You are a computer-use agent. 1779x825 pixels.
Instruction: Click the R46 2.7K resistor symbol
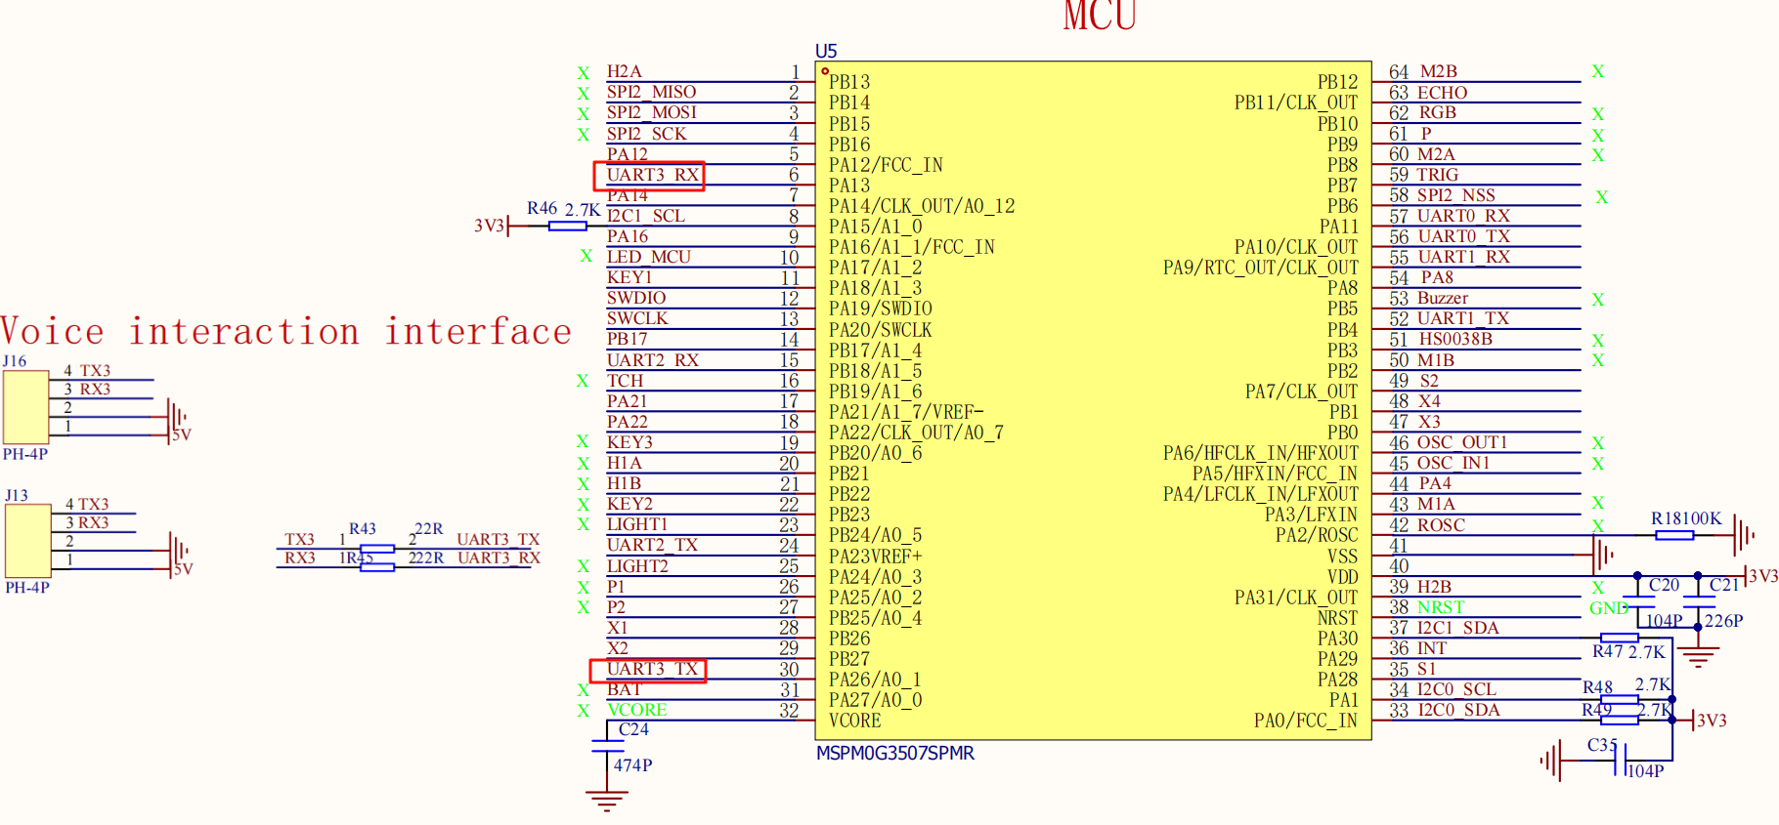tap(567, 226)
